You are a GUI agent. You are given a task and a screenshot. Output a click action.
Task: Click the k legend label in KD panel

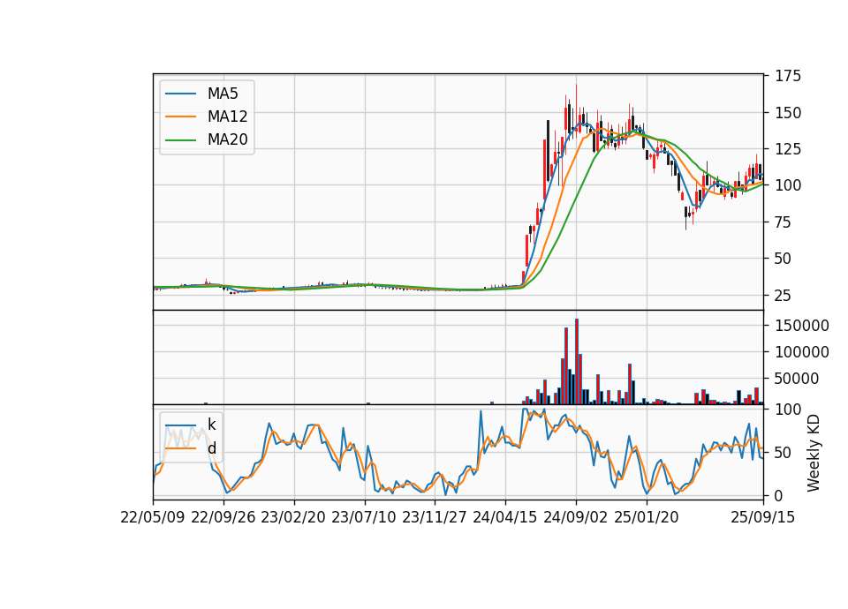(211, 425)
